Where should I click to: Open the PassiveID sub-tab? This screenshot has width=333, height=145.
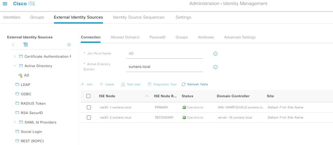pyautogui.click(x=157, y=37)
